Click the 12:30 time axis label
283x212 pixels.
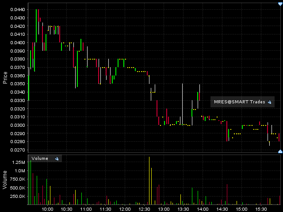click(144, 209)
